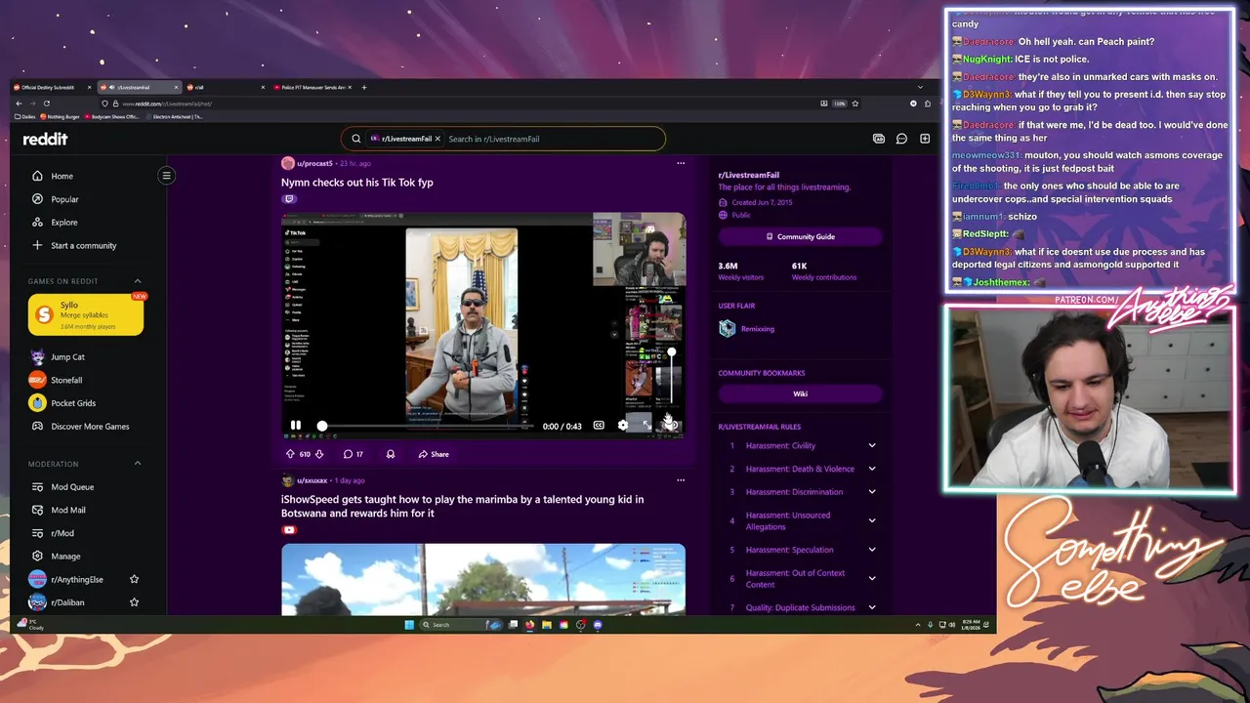The width and height of the screenshot is (1250, 703).
Task: Click the Reddit logo
Action: (45, 139)
